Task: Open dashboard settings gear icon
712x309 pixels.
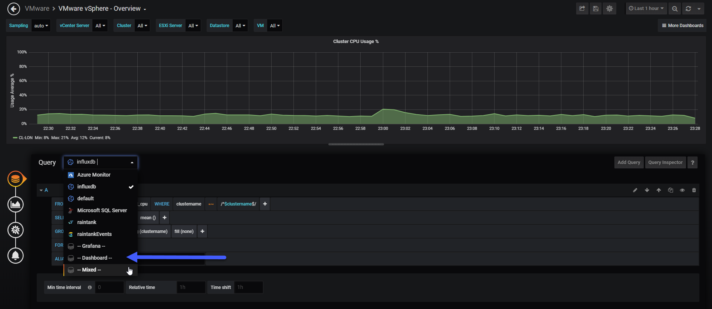Action: tap(610, 9)
